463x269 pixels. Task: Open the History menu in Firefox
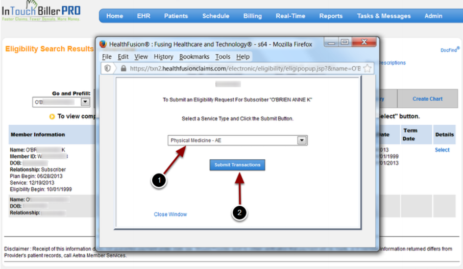pyautogui.click(x=163, y=57)
